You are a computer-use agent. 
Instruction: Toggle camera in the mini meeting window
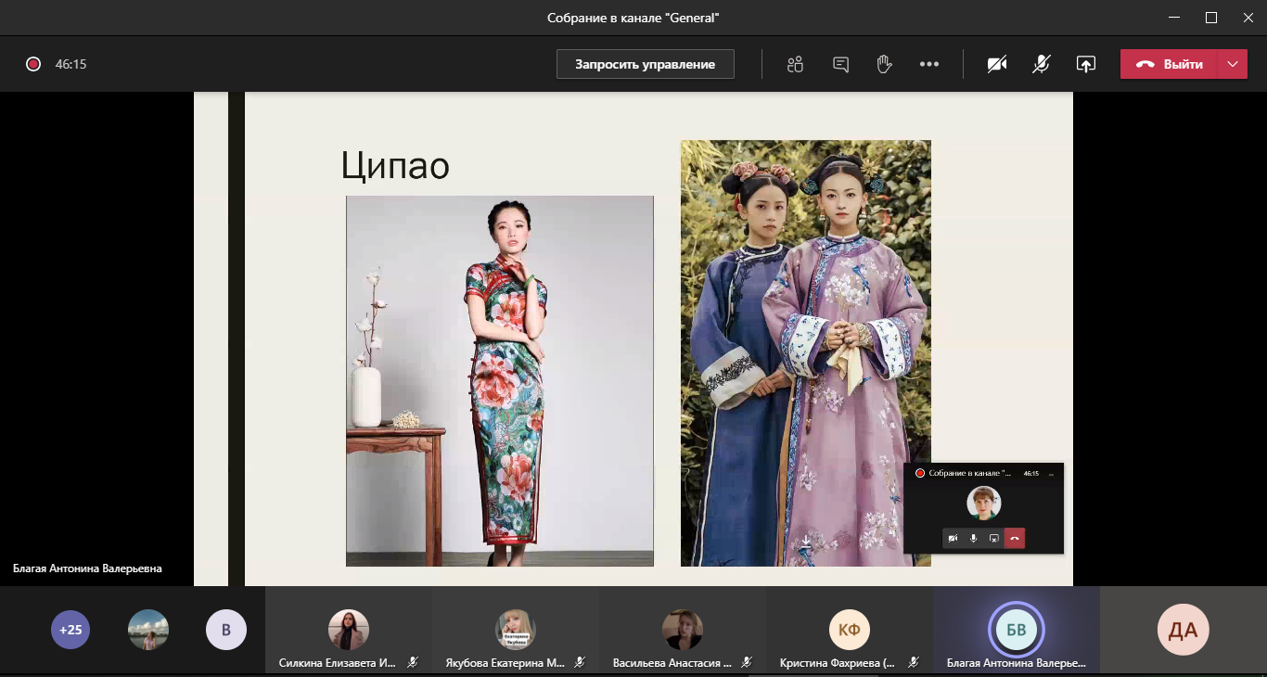pyautogui.click(x=953, y=538)
